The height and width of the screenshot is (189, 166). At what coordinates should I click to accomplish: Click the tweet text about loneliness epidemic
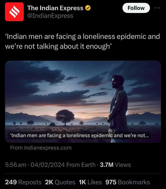tap(82, 41)
